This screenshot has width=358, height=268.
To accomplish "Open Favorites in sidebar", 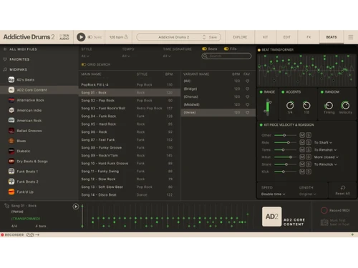I will point(19,59).
